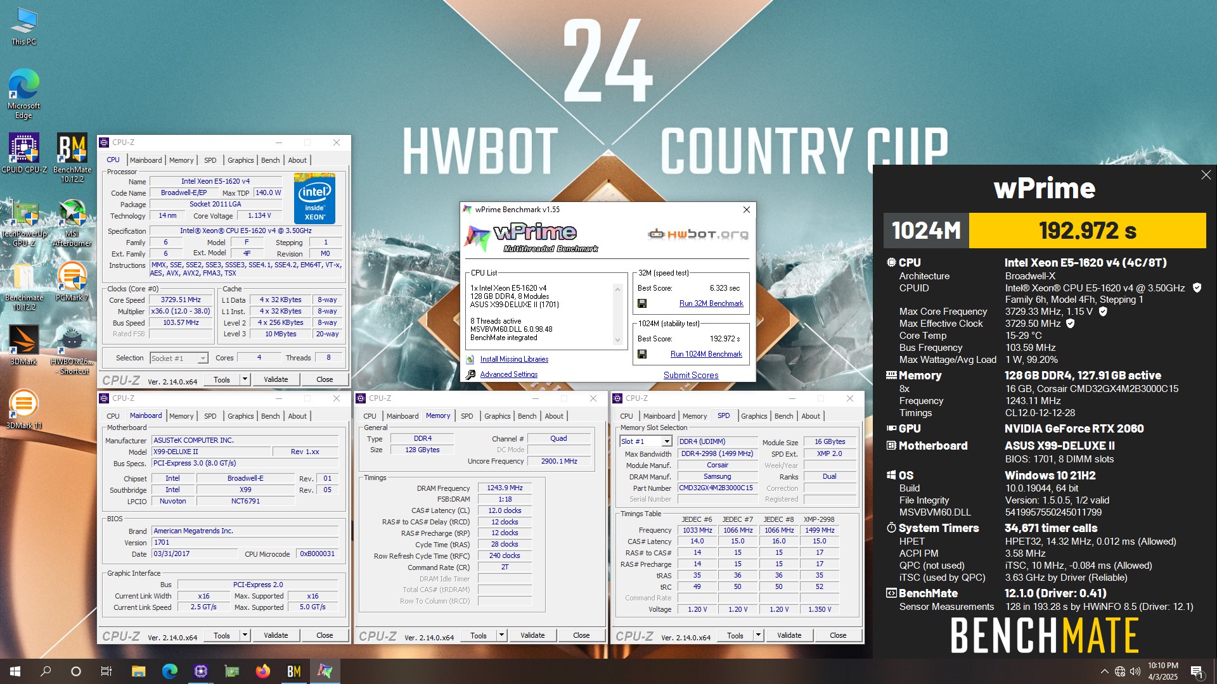The image size is (1217, 684).
Task: Open TechPowerUp GPU-Z desktop icon
Action: [23, 221]
